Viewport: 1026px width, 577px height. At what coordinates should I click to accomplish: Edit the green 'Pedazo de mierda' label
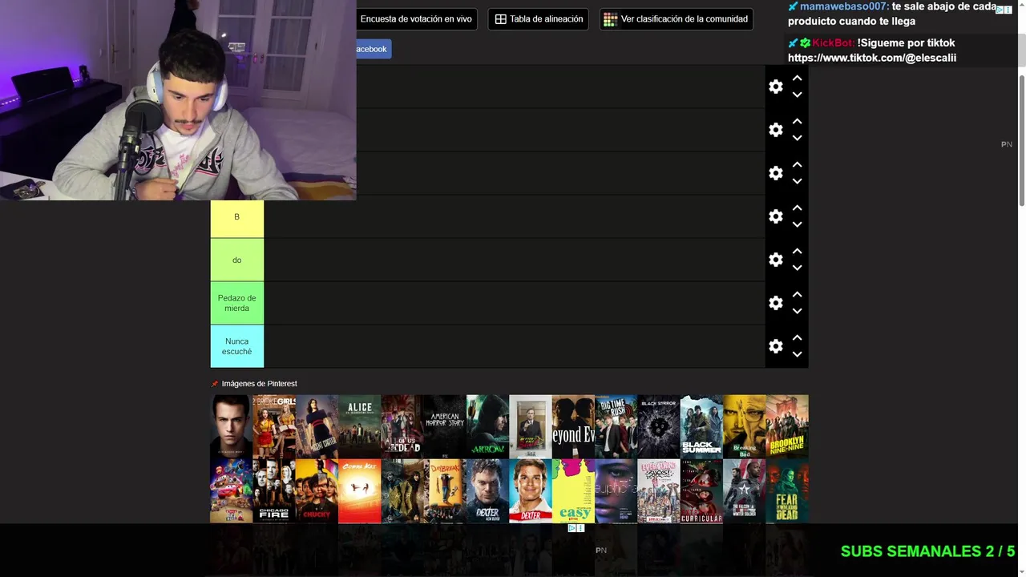pos(237,303)
